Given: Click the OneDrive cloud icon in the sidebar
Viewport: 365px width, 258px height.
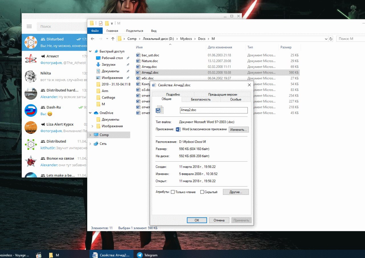Looking at the screenshot, I should [x=96, y=113].
